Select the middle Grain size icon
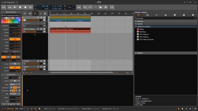The width and height of the screenshot is (198, 111). [15, 88]
